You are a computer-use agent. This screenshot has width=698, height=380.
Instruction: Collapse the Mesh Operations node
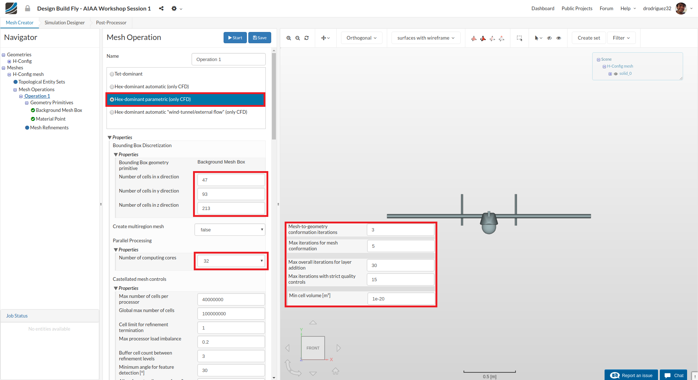point(15,90)
